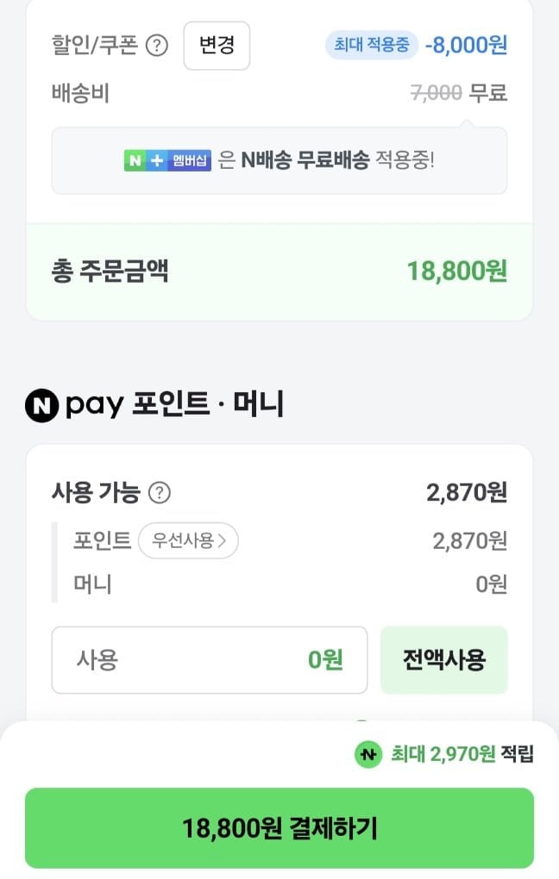Click the 포인트 balance of 2,870원
The image size is (559, 879).
[469, 541]
